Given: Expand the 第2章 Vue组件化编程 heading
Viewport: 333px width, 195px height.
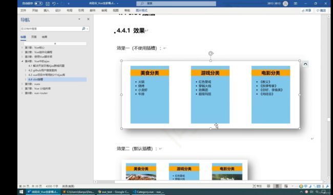Looking at the screenshot, I should point(22,52).
